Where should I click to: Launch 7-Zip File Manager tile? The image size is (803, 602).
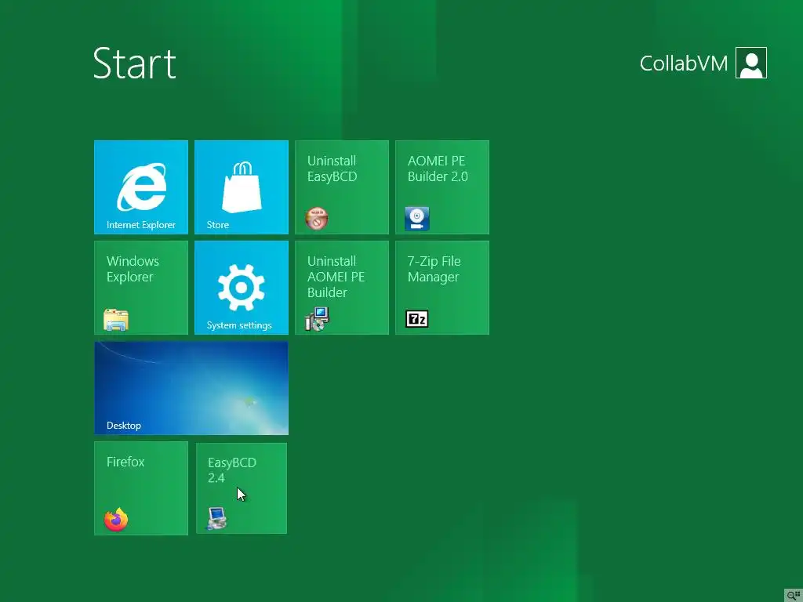(442, 288)
